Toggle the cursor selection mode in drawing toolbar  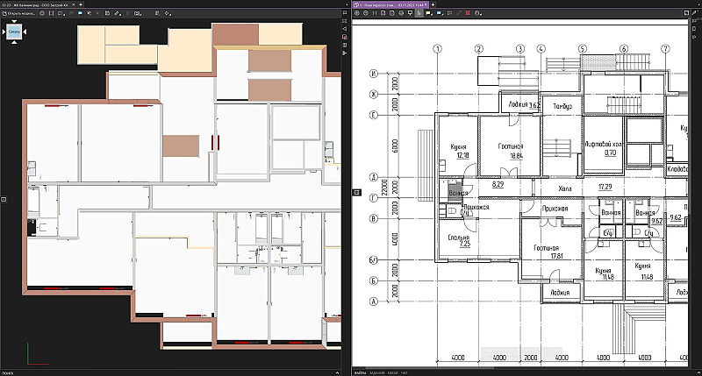click(x=419, y=14)
